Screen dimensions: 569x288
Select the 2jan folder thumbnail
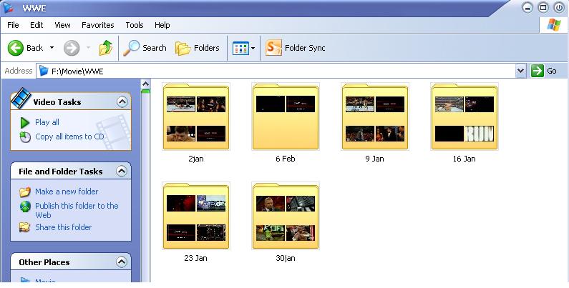coord(196,116)
